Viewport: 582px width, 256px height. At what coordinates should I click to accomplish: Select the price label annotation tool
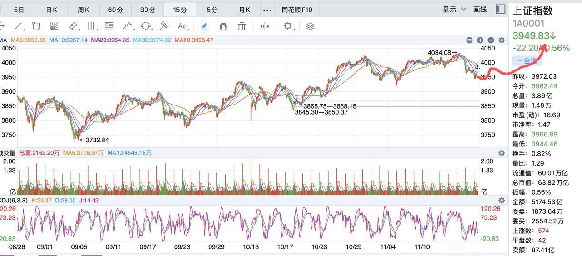[x=110, y=26]
